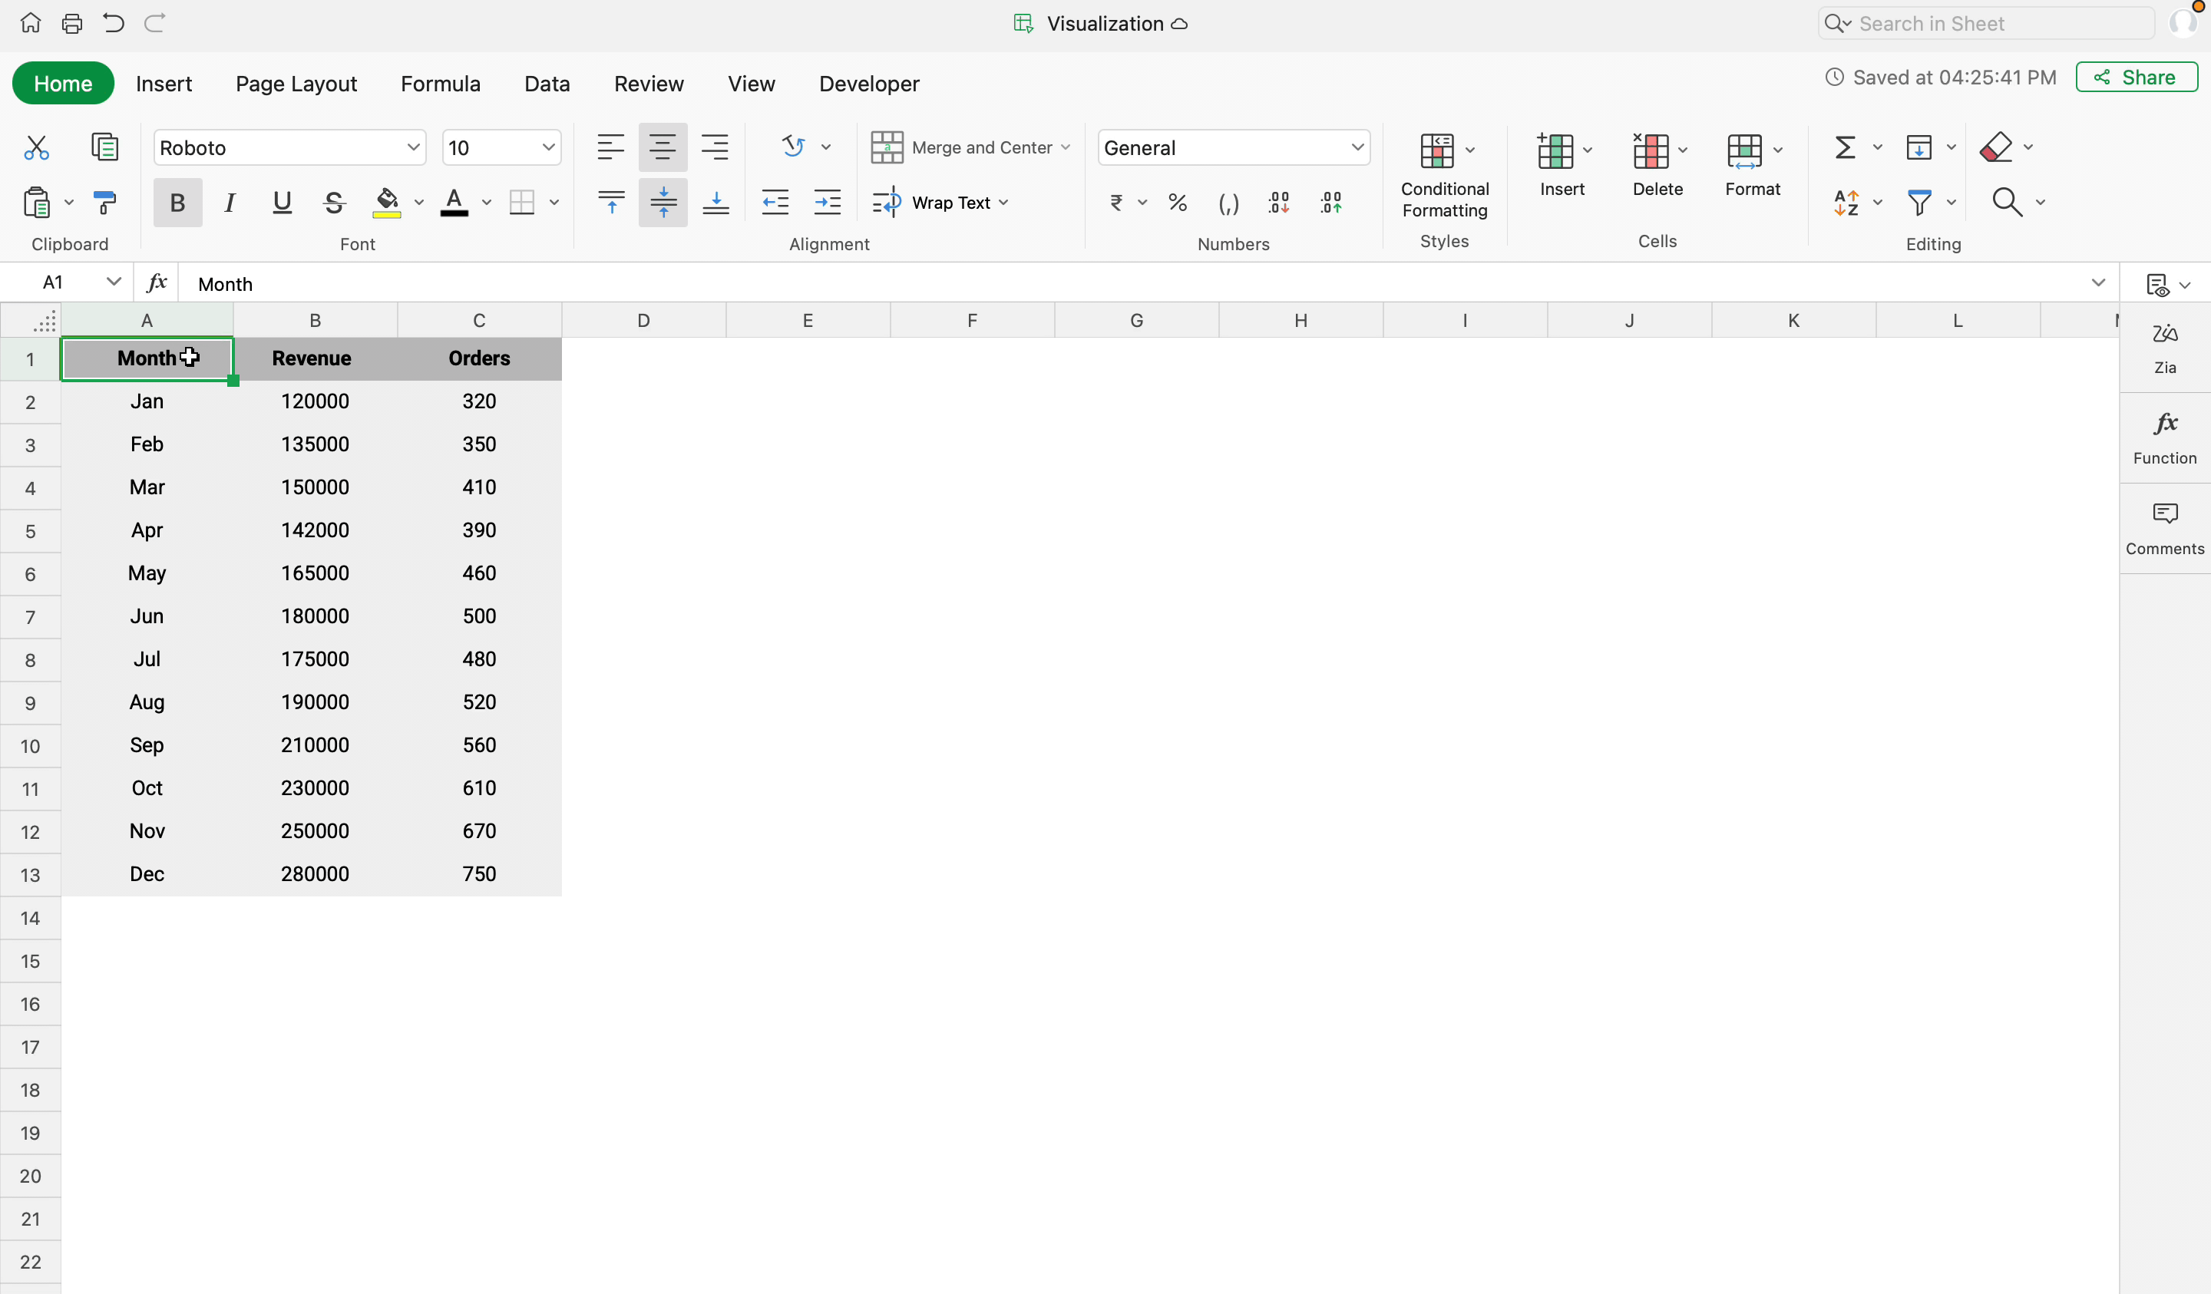The height and width of the screenshot is (1294, 2211).
Task: Toggle italic text style
Action: coord(230,203)
